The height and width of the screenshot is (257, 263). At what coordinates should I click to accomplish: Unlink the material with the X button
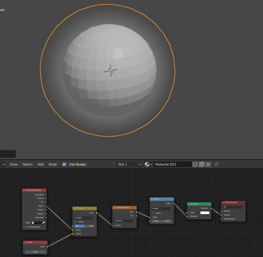(x=208, y=164)
